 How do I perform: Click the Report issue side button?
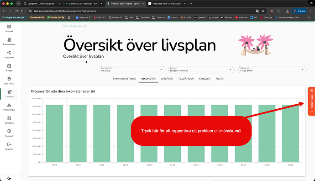pos(312,101)
